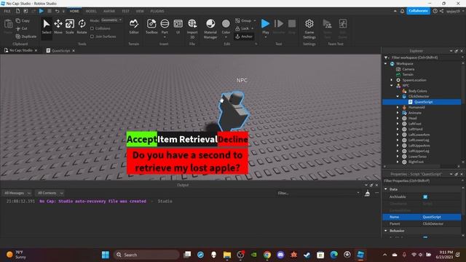The width and height of the screenshot is (466, 262).
Task: Select the Select tool
Action: click(x=47, y=26)
